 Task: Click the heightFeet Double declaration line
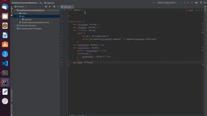pos(88,45)
